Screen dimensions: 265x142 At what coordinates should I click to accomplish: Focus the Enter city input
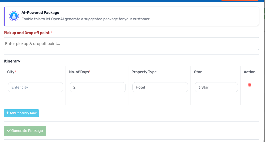(36, 87)
